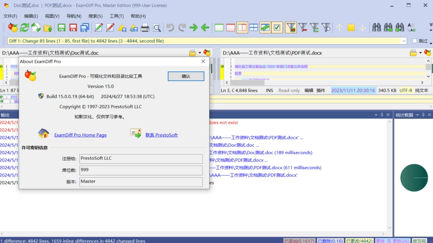This screenshot has width=433, height=243.
Task: Click the undo arrow icon
Action: pos(170,28)
